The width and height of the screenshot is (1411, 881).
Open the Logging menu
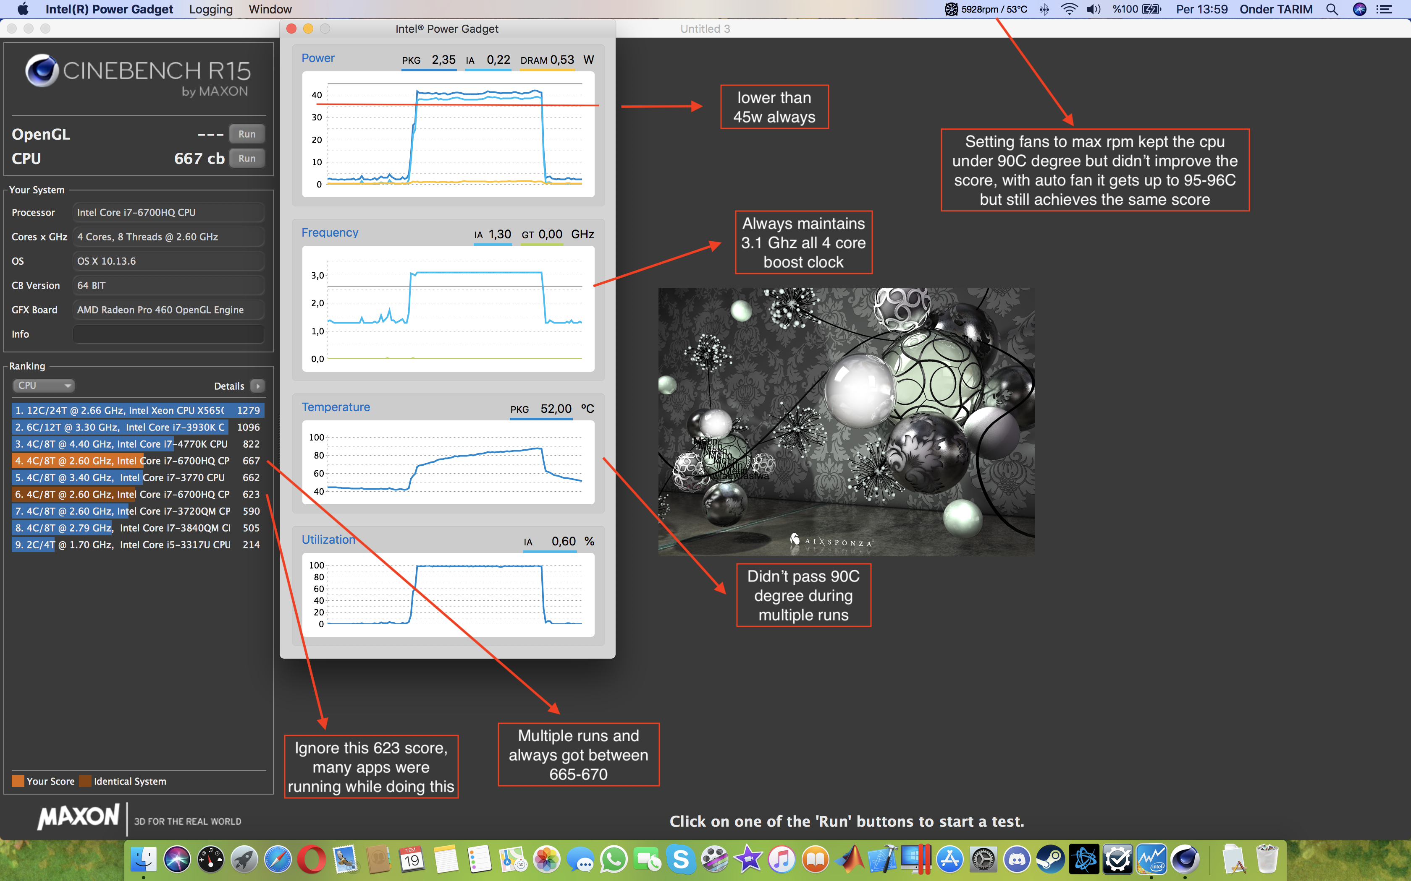[x=210, y=9]
